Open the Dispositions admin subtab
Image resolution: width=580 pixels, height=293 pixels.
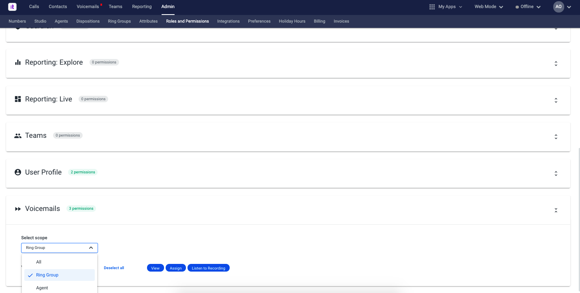(88, 21)
